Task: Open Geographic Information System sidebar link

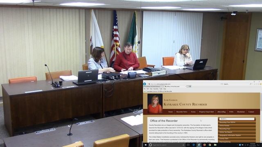Action: (x=237, y=135)
